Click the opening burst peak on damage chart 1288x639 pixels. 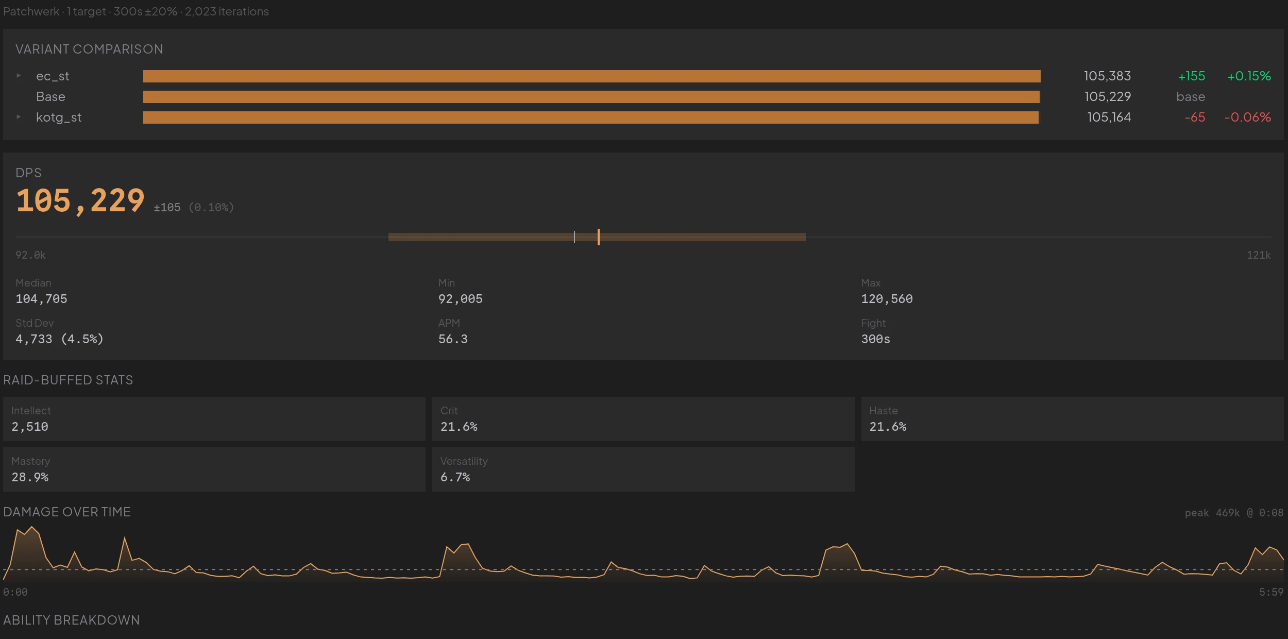32,528
